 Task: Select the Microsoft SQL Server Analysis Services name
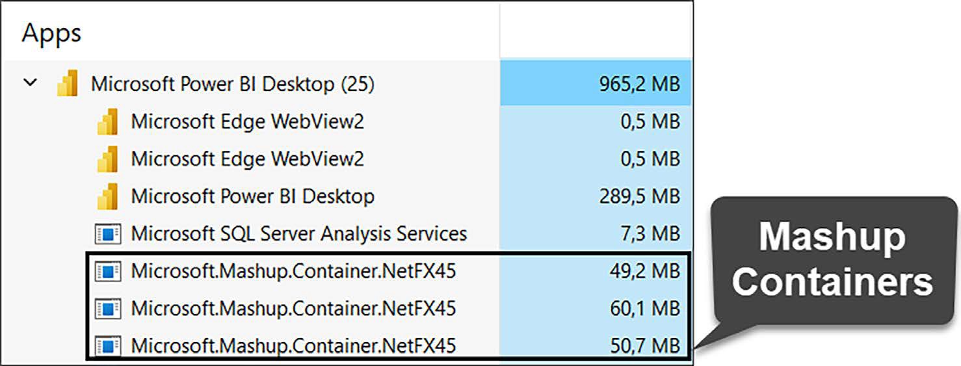[299, 233]
